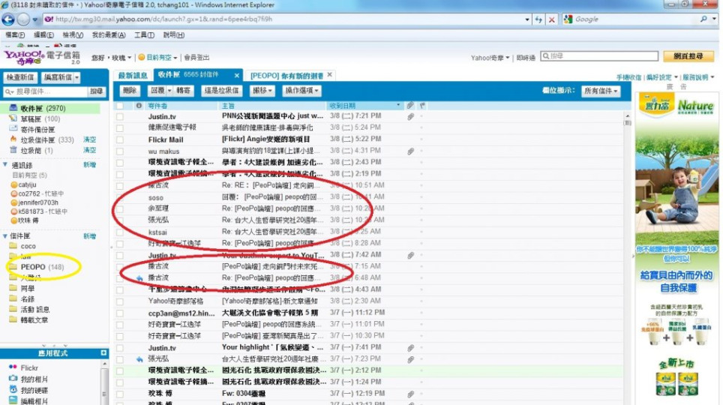
Task: Click the Google search magnifier icon
Action: (x=703, y=19)
